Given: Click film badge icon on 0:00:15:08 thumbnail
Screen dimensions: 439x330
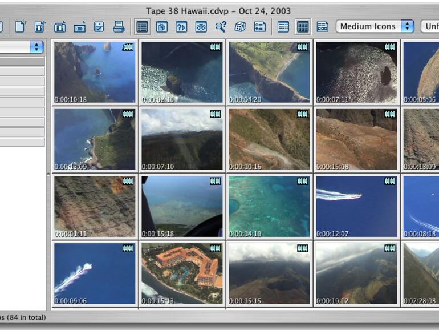Looking at the screenshot, I should click(x=390, y=114).
